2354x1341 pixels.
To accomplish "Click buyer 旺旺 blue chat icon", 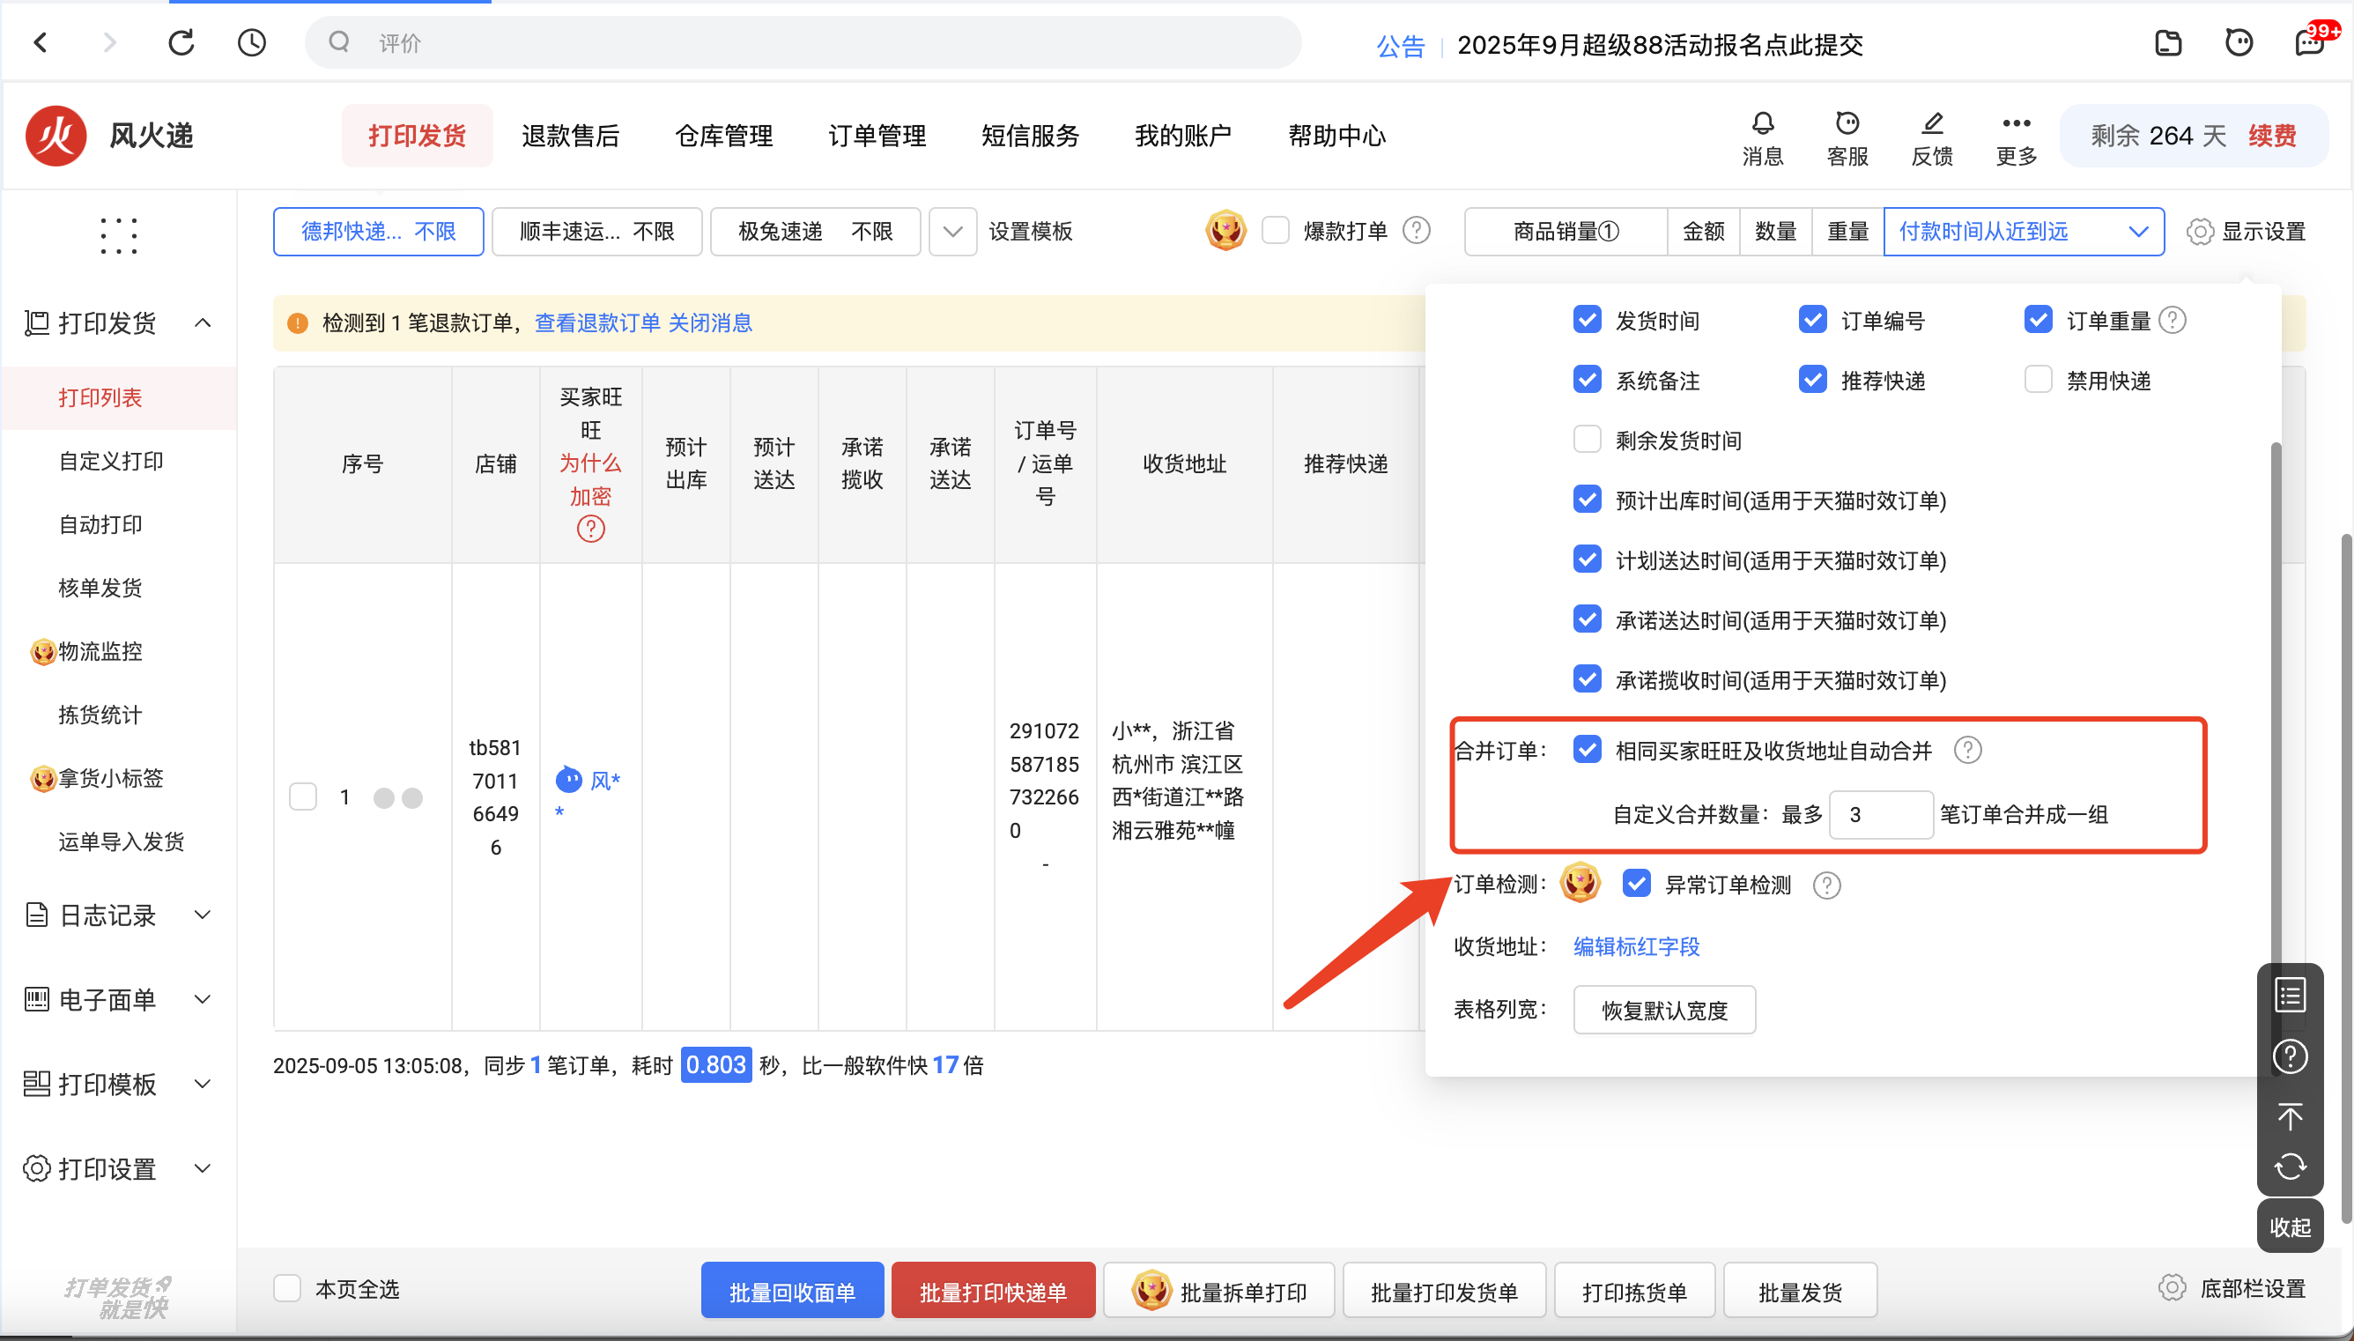I will point(569,779).
